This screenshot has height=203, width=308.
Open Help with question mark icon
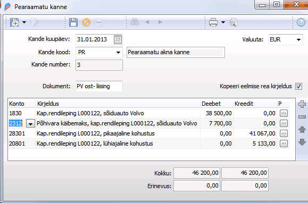[x=301, y=22]
